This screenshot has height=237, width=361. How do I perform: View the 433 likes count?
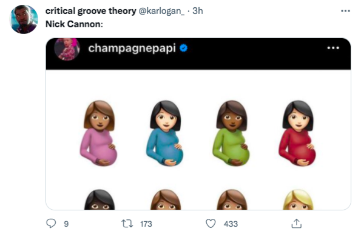click(231, 224)
